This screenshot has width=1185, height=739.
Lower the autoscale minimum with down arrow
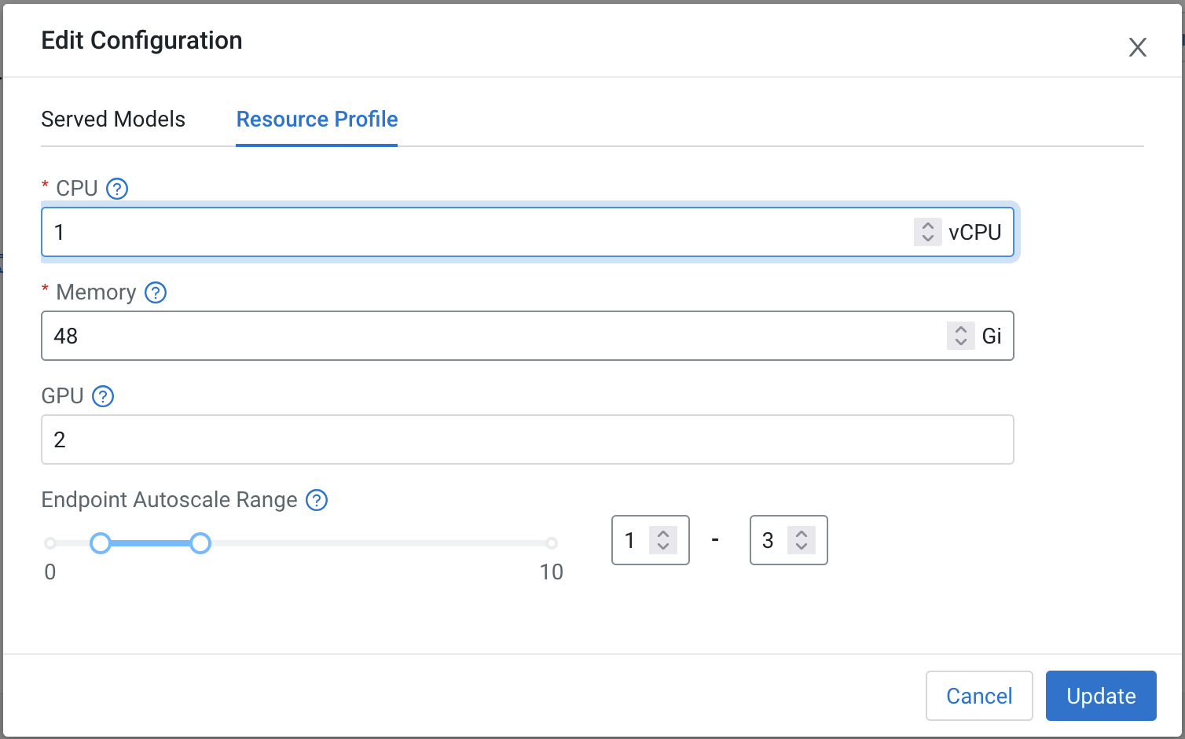(x=662, y=546)
